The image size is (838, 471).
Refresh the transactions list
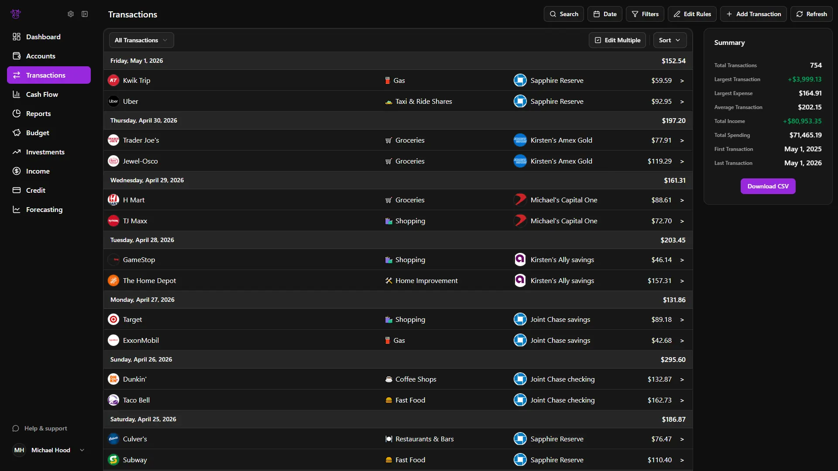[811, 14]
